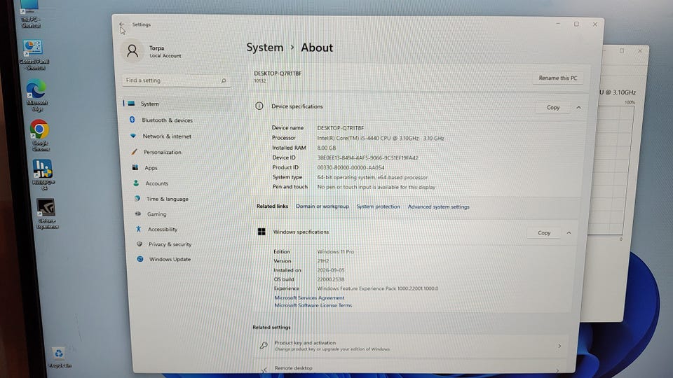Select the Product ID value
This screenshot has height=378, width=673.
[351, 167]
